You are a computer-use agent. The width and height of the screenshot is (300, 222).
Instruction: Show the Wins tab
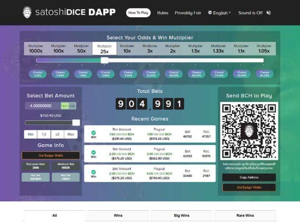[x=118, y=215]
